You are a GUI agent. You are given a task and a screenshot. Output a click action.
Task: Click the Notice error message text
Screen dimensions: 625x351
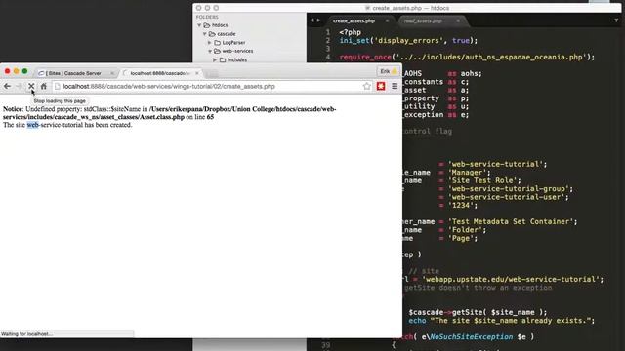click(x=169, y=113)
